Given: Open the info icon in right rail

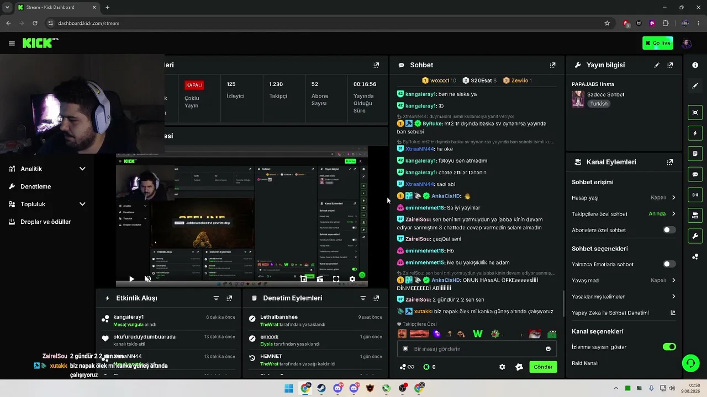Looking at the screenshot, I should click(x=695, y=65).
